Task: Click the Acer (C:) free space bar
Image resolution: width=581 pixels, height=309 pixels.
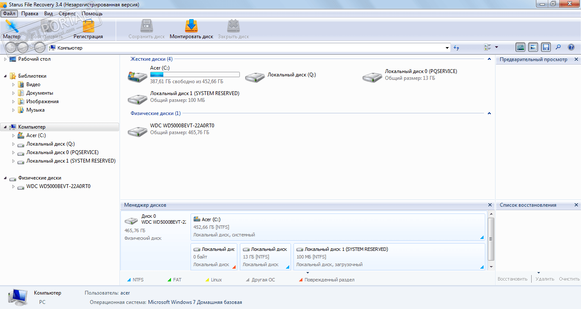Action: coord(195,75)
